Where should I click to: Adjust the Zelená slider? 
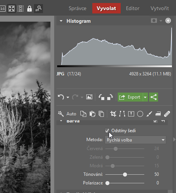(x=107, y=157)
